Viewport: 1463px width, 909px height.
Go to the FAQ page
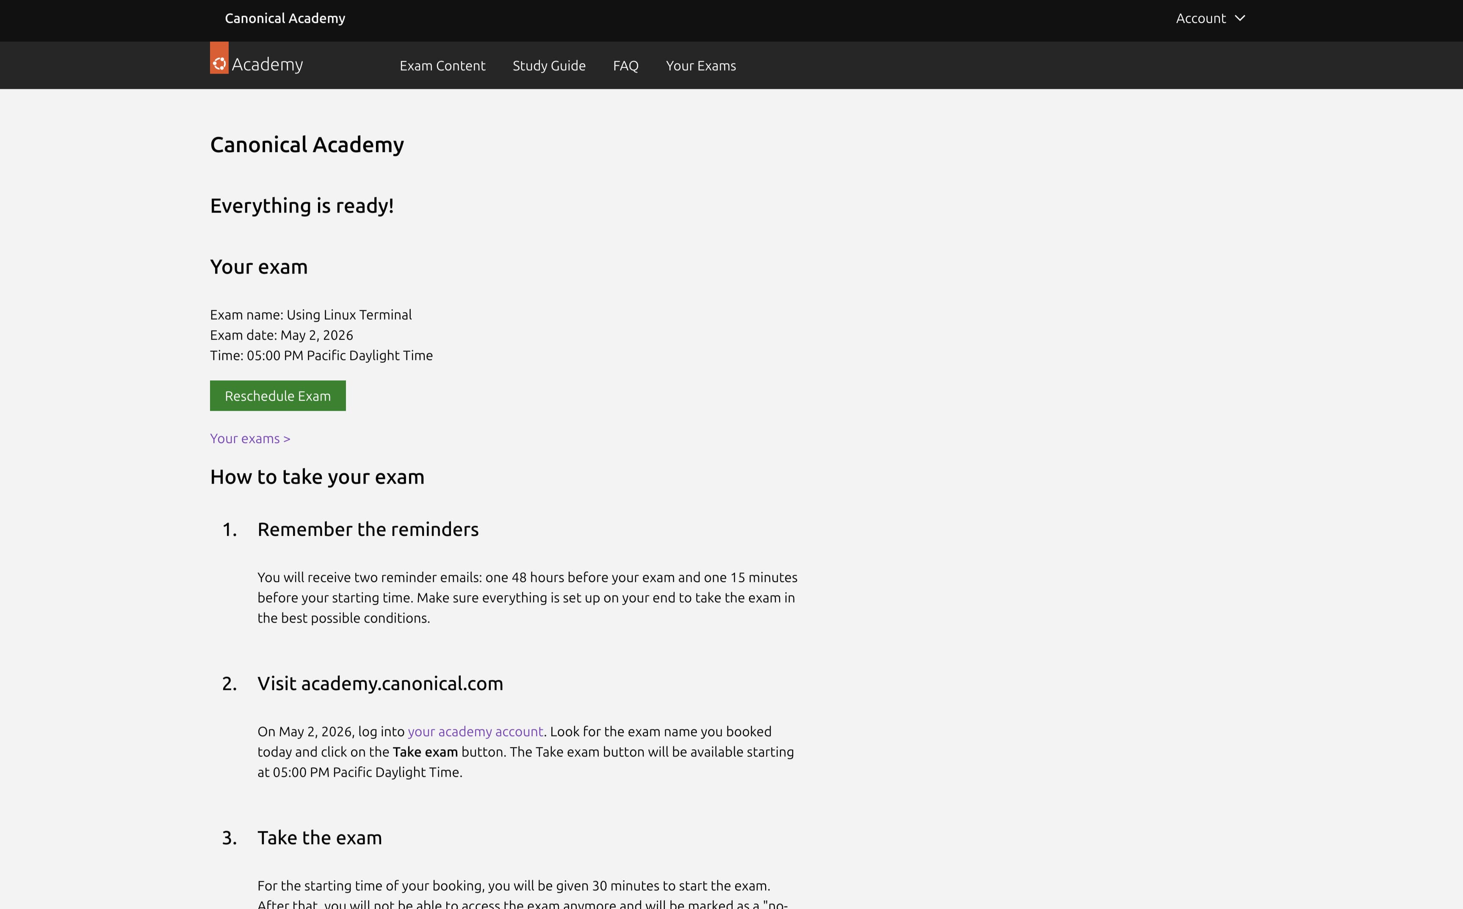pyautogui.click(x=625, y=66)
